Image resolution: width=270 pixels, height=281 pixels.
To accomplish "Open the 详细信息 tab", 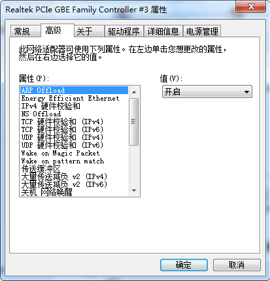I will click(x=163, y=31).
